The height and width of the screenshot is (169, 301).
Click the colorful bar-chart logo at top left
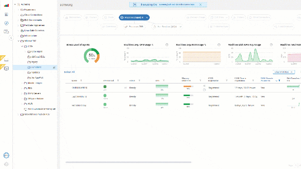click(6, 6)
